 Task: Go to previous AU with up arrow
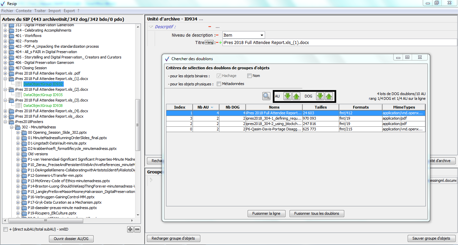coord(296,96)
